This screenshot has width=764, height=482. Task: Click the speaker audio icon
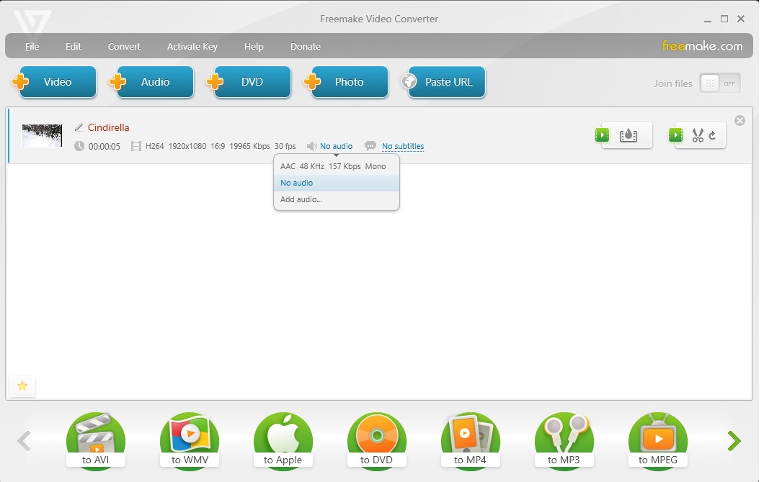point(312,146)
